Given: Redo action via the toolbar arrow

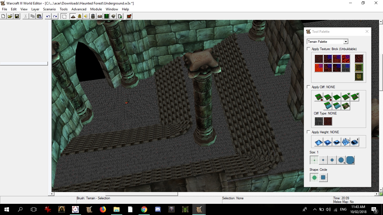Looking at the screenshot, I should 55,16.
